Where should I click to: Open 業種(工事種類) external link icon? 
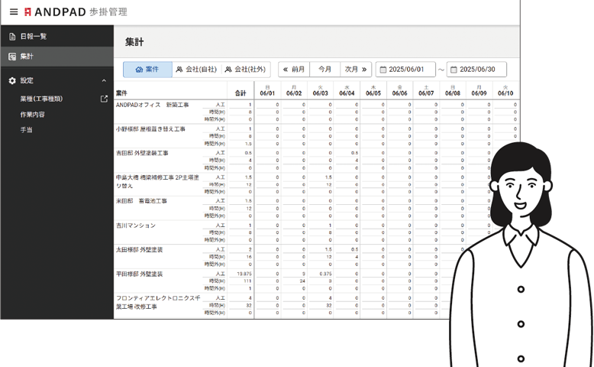[x=104, y=99]
